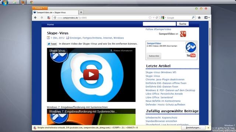Click the SemperVideo channel avatar
The height and width of the screenshot is (132, 236).
pyautogui.click(x=191, y=47)
